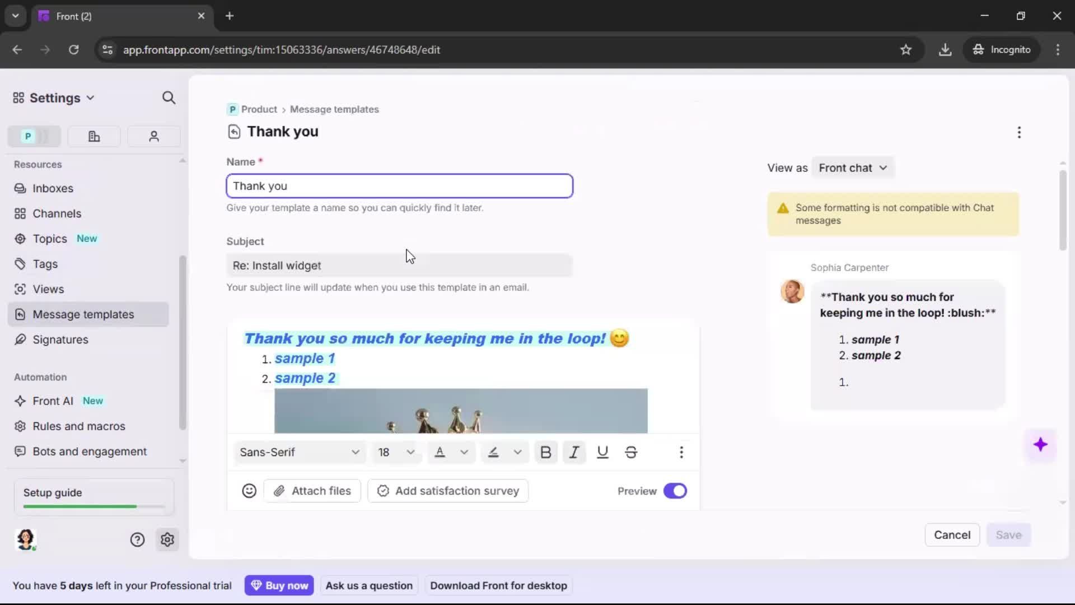Toggle bold formatting in the editor
The image size is (1075, 605).
click(546, 452)
